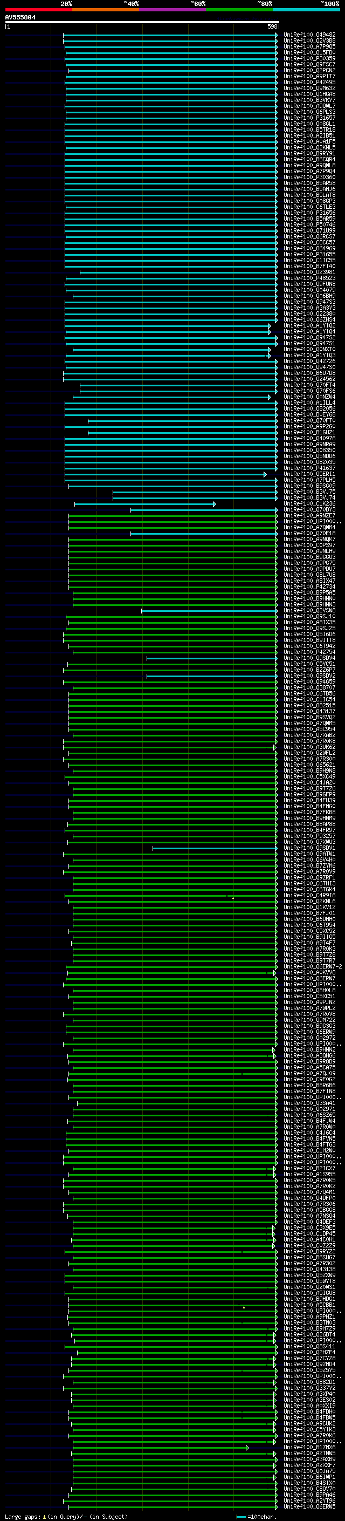
Task: Pick the last hit UniRef100_Q6ERW5
Action: coord(309,1506)
